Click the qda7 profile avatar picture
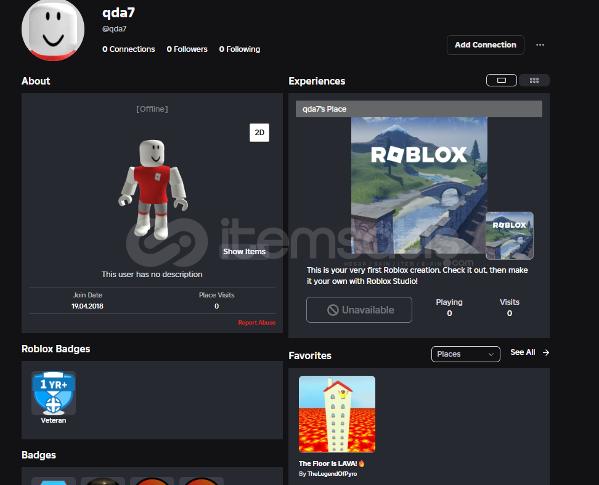 tap(52, 29)
